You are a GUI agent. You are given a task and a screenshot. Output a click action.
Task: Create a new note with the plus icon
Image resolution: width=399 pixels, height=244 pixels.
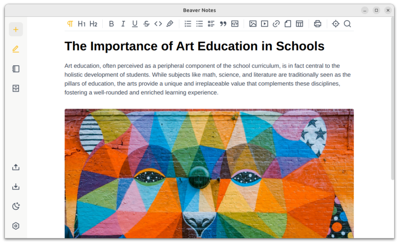[x=16, y=30]
